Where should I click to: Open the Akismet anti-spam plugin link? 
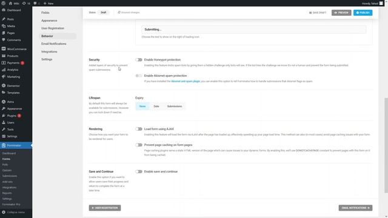click(x=186, y=81)
